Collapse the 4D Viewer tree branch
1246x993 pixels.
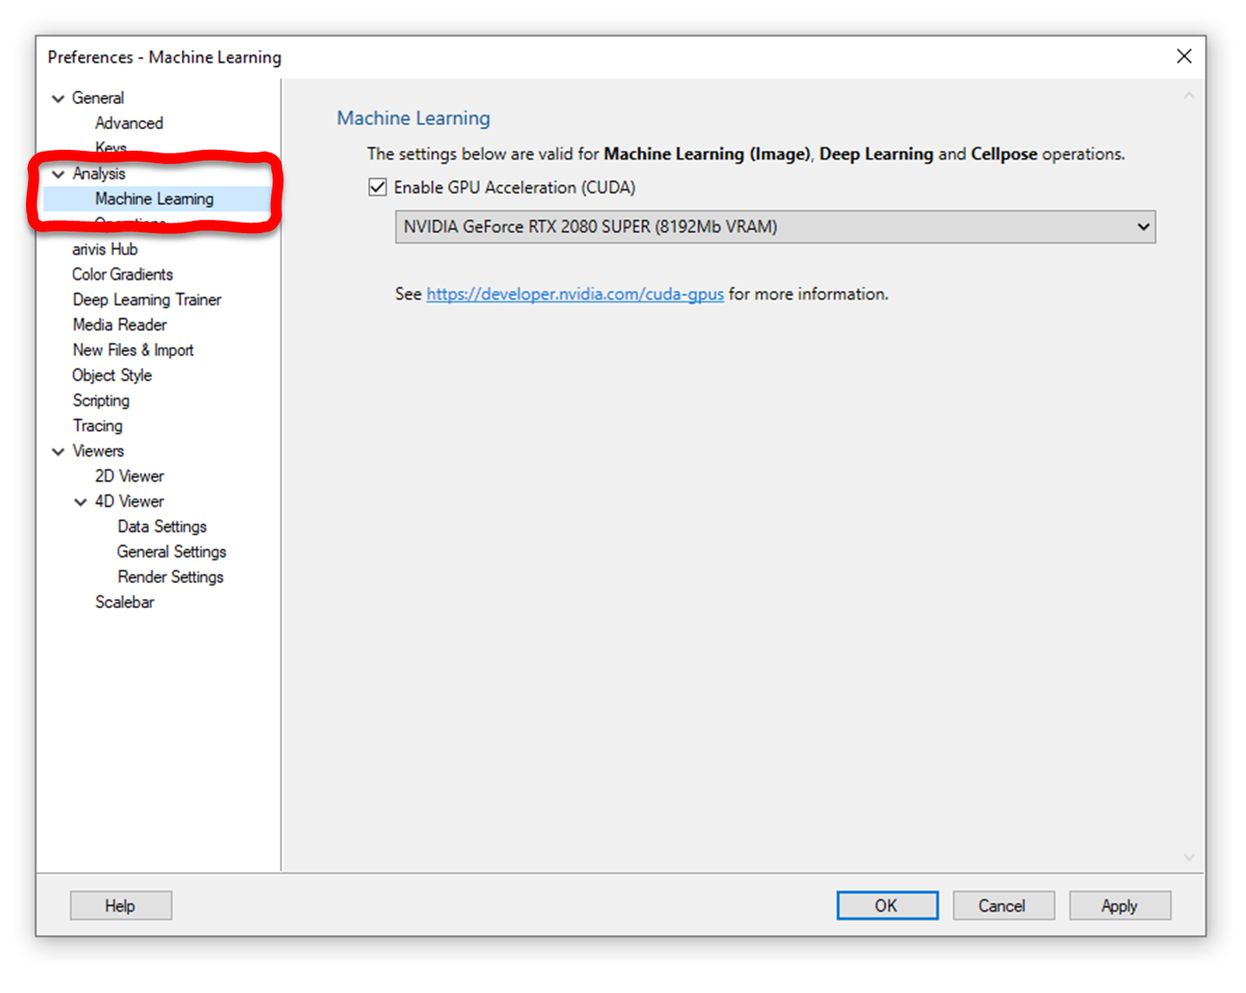[81, 501]
